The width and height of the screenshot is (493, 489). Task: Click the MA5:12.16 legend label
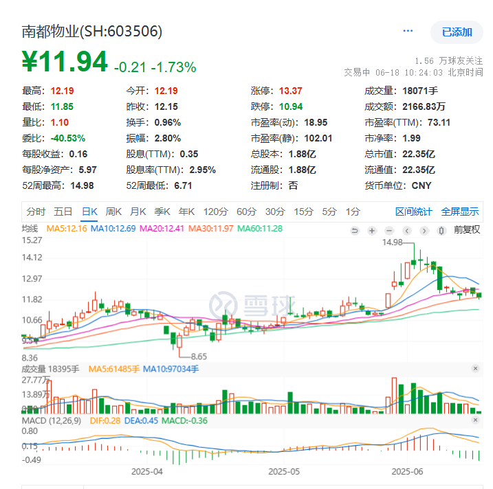tap(67, 229)
